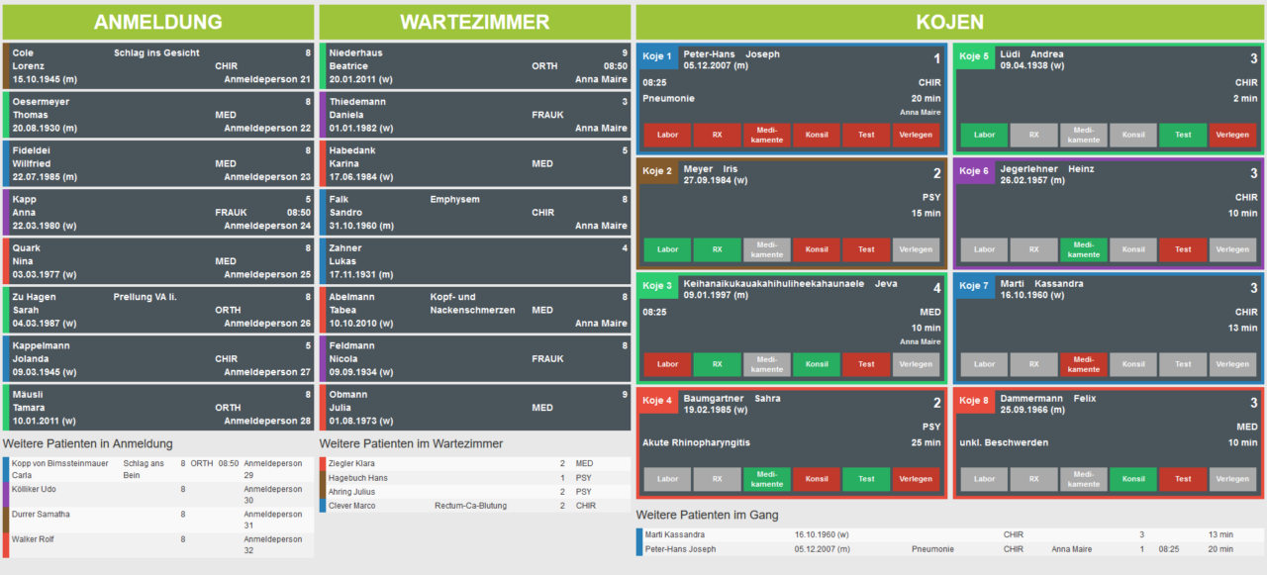Select row Clever Marco

[475, 506]
